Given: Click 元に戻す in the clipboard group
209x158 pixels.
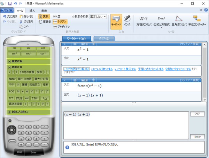Looking at the screenshot, I should tap(10, 16).
